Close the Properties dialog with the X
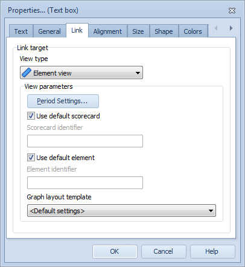 point(232,10)
